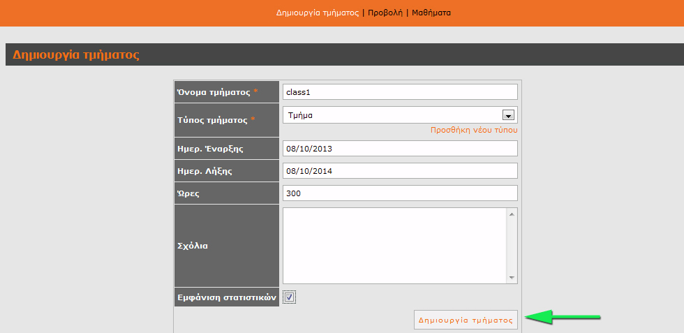Open the Τύπος τμήματος dropdown
The image size is (684, 333).
400,115
